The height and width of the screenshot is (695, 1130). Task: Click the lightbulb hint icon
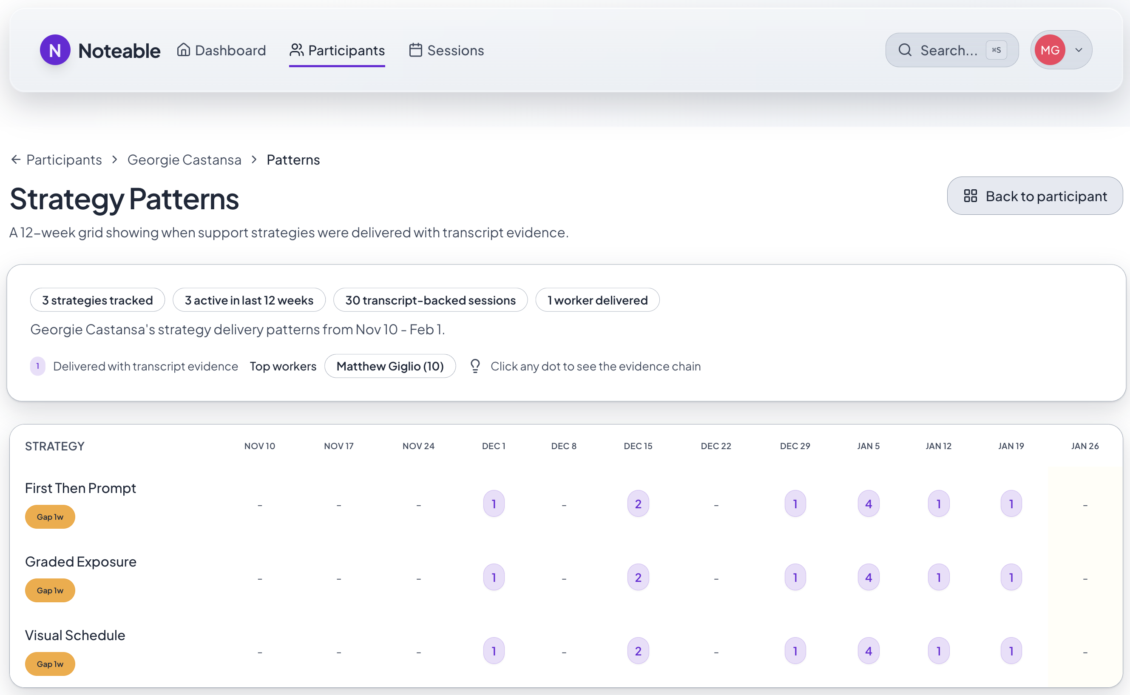pyautogui.click(x=475, y=366)
